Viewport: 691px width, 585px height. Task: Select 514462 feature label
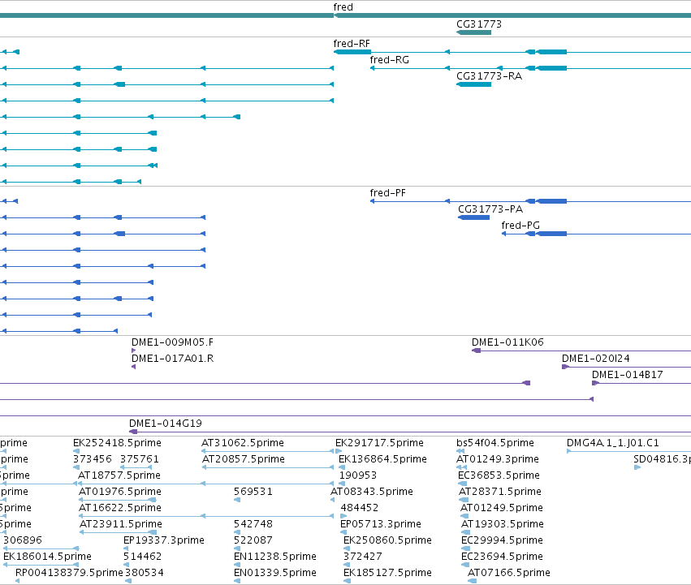tap(142, 557)
